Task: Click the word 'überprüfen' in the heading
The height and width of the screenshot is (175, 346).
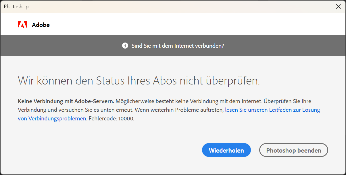Action: tap(232, 80)
